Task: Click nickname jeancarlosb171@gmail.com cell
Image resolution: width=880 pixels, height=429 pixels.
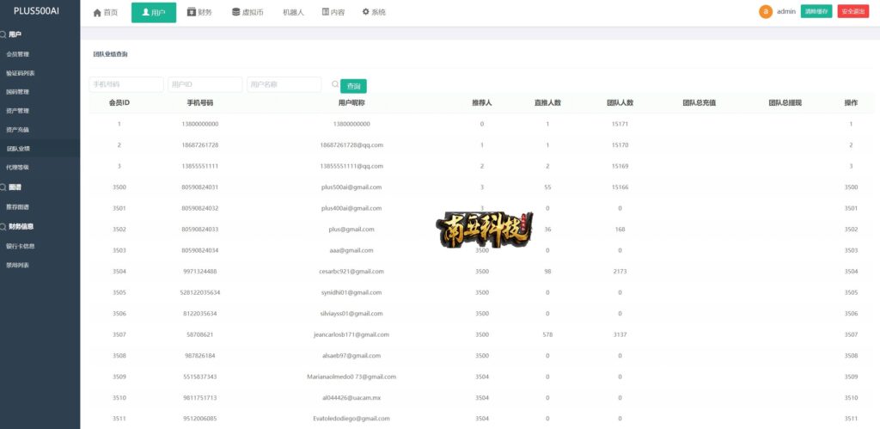Action: coord(351,334)
